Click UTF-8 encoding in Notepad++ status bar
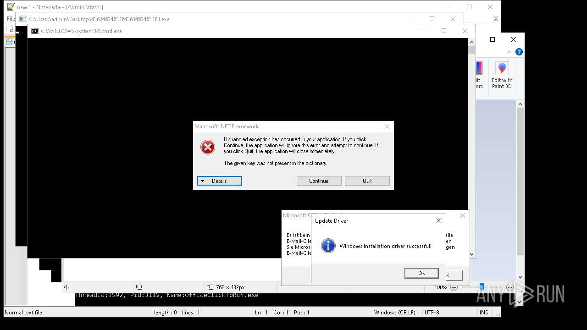587x330 pixels. [432, 313]
